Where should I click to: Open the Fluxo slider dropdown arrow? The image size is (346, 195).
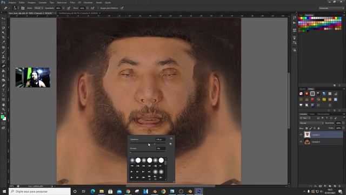[88, 8]
